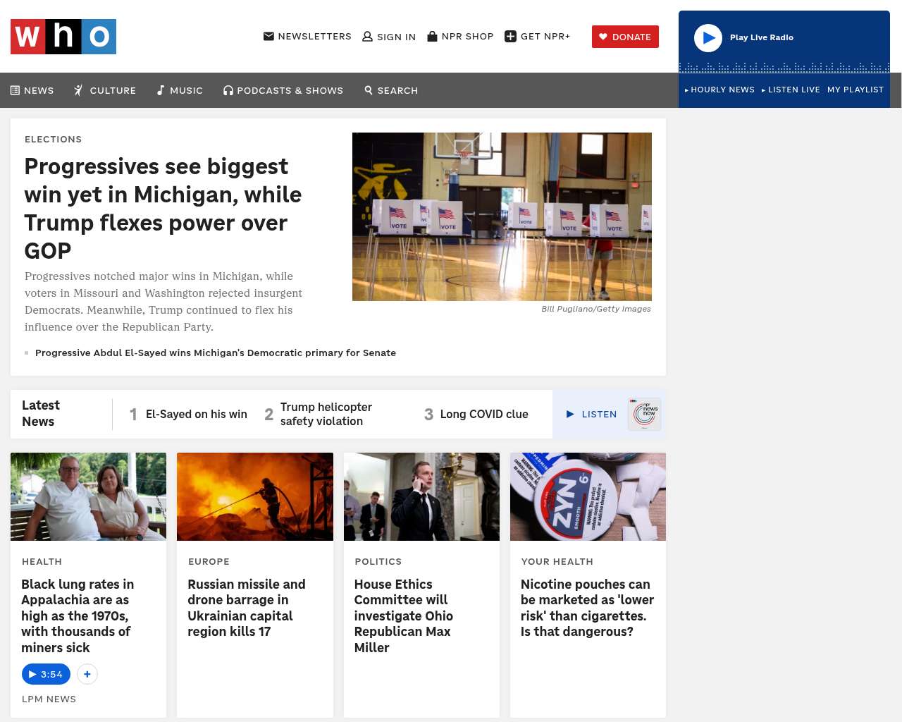Click the Play Live Radio label

pyautogui.click(x=762, y=37)
